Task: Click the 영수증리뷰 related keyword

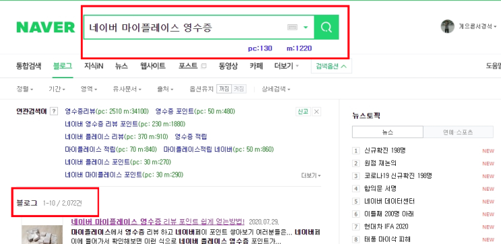Action: [x=80, y=111]
